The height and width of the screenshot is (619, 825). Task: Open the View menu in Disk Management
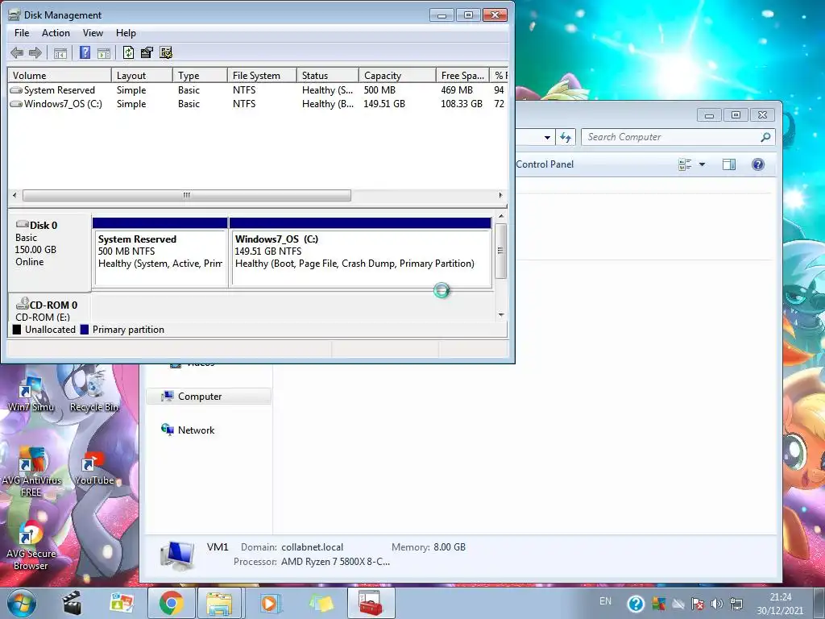pyautogui.click(x=93, y=32)
